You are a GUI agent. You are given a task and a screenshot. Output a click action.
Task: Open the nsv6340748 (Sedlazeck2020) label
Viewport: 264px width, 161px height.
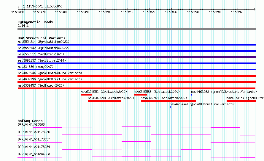[x=164, y=98]
